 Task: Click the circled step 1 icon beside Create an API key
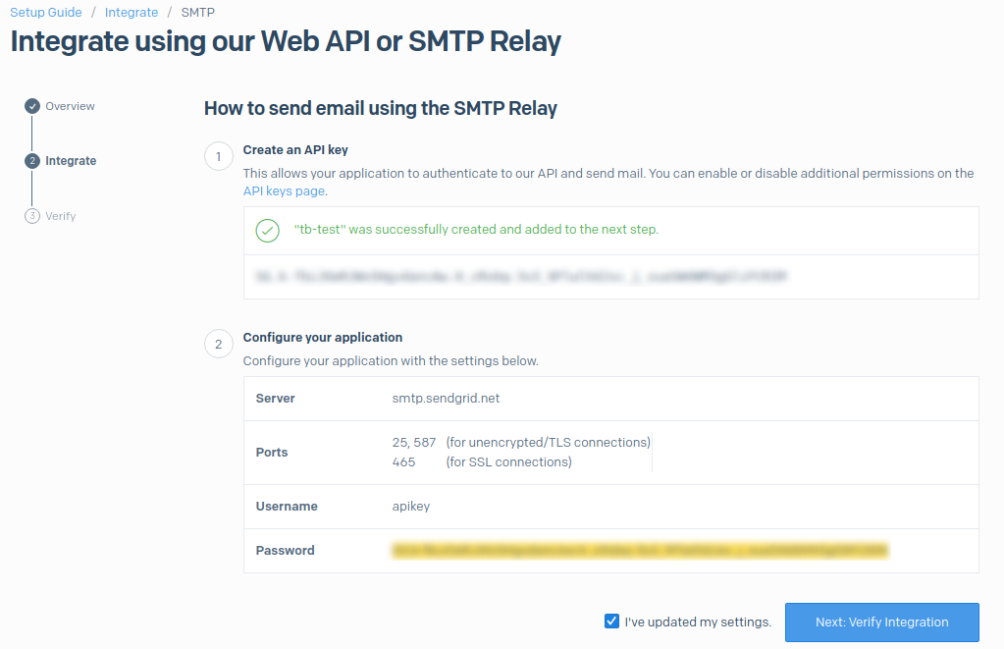tap(218, 156)
